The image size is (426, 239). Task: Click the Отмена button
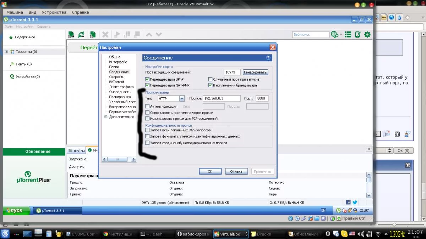[x=236, y=171]
